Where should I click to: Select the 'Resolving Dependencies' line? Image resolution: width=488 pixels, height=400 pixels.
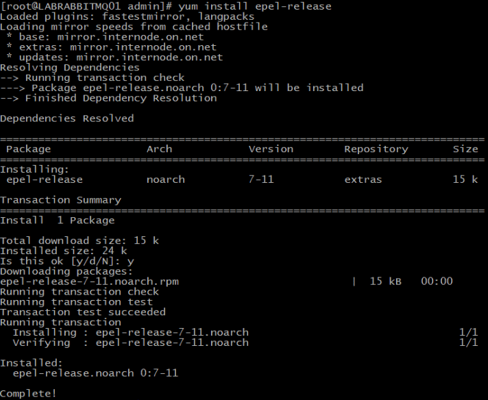tap(70, 68)
